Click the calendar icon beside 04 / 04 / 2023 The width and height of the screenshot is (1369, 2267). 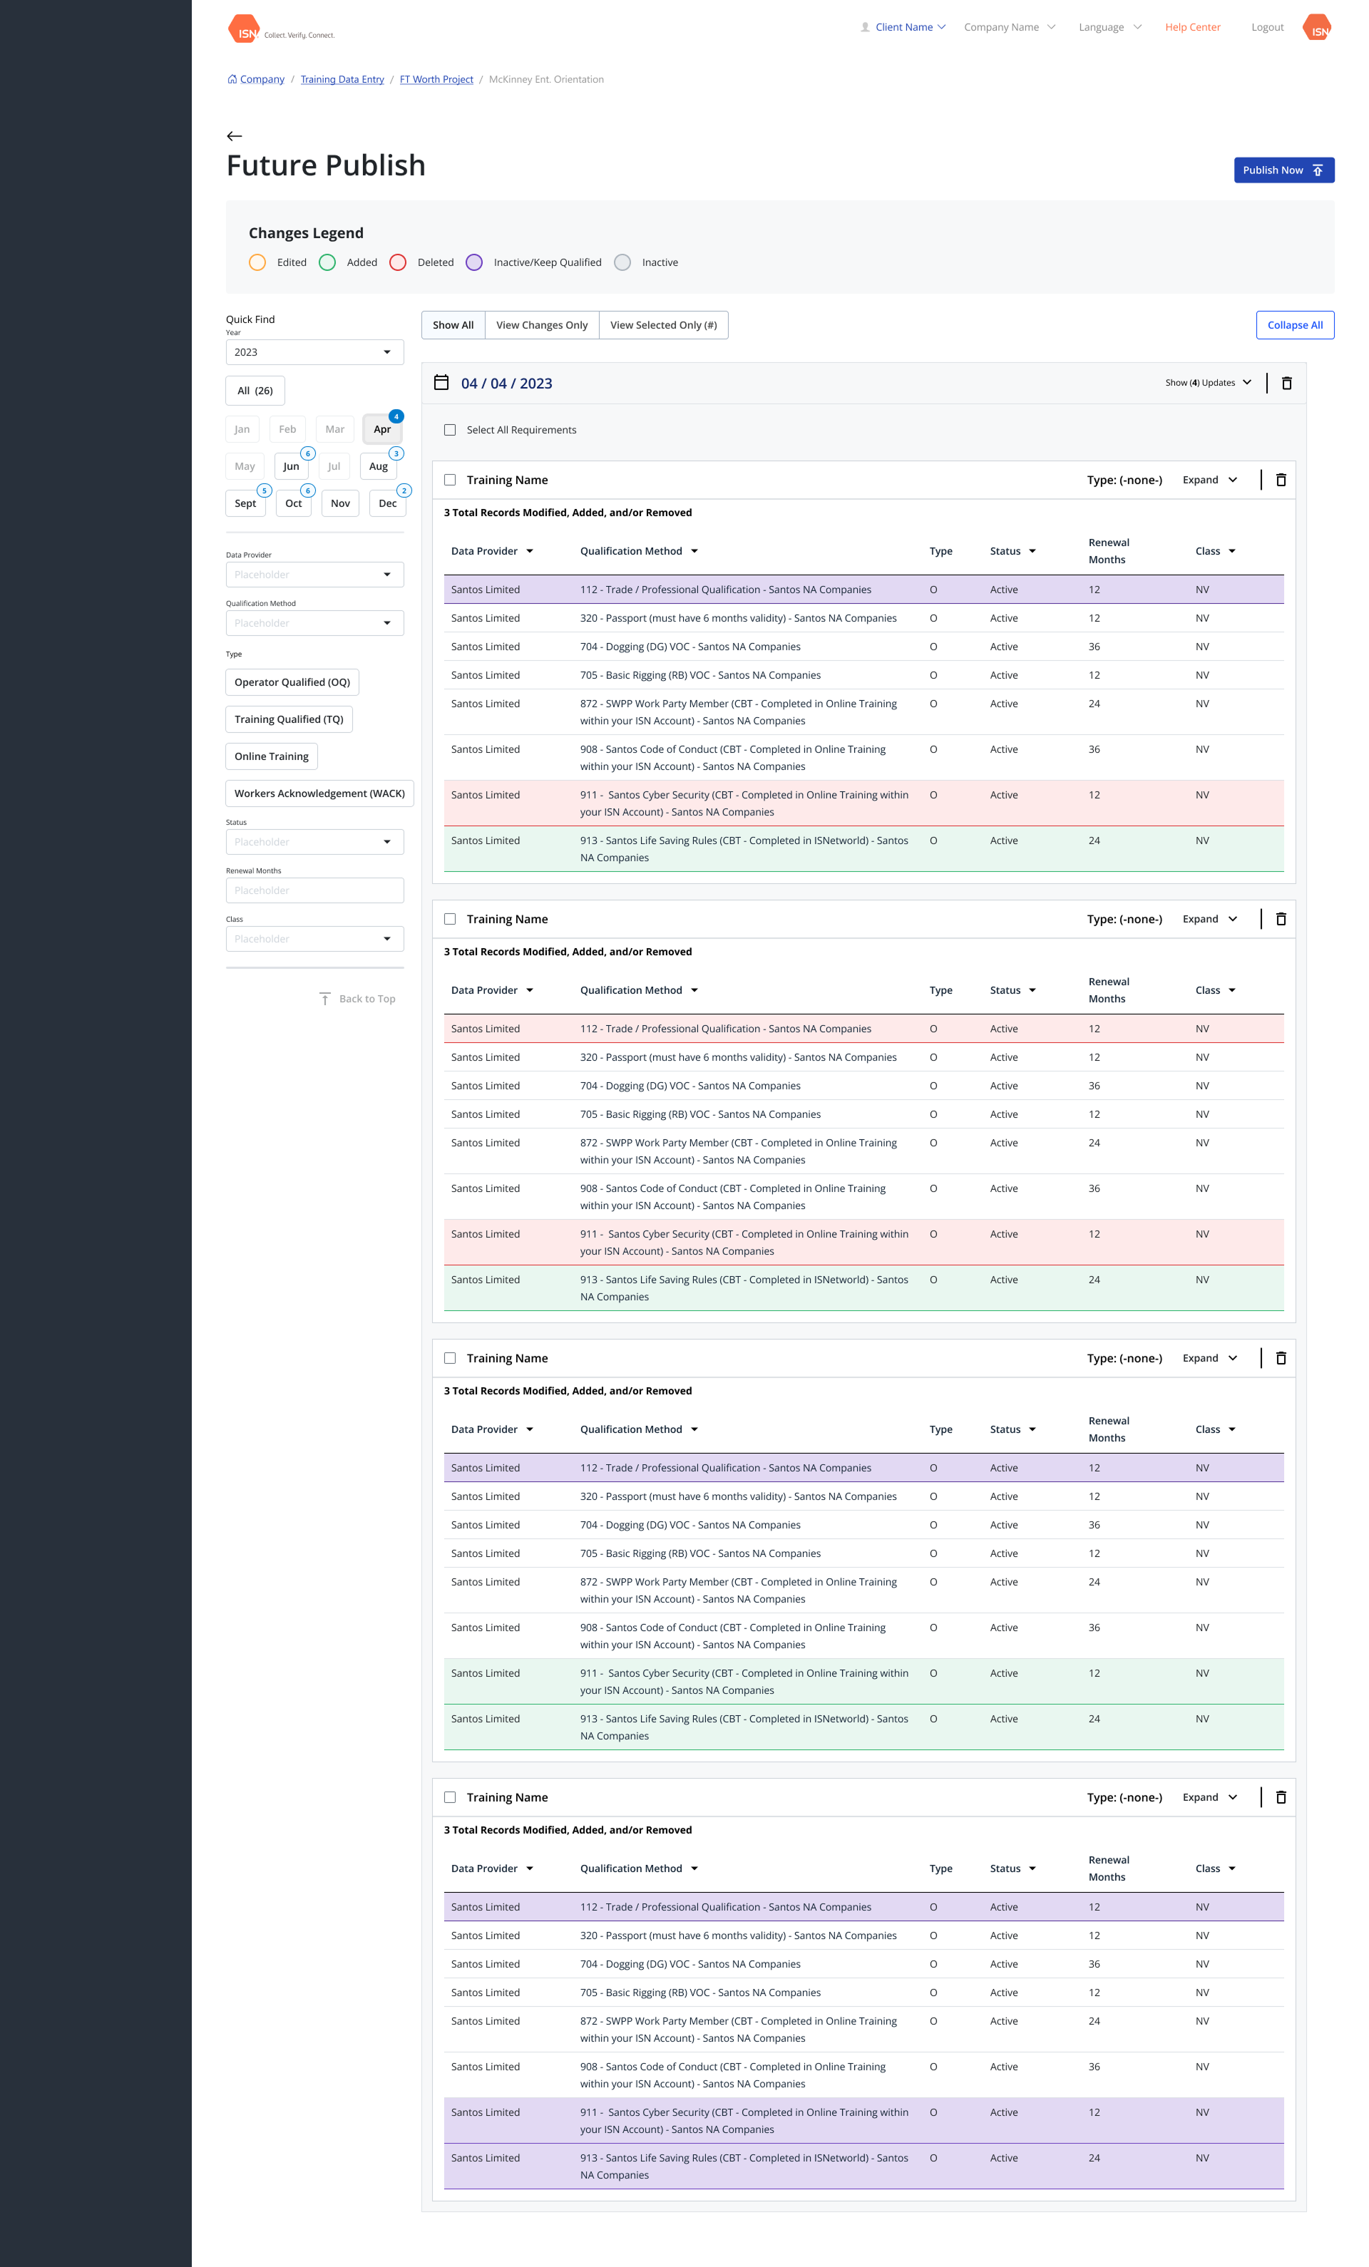(x=441, y=382)
